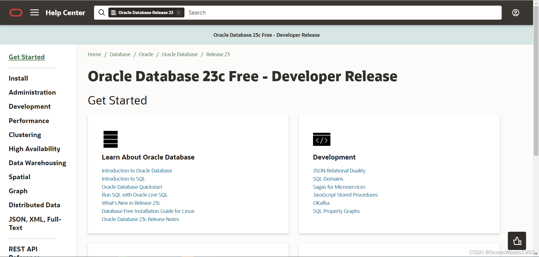This screenshot has height=257, width=539.
Task: Open the High Availability sidebar section
Action: pos(35,149)
